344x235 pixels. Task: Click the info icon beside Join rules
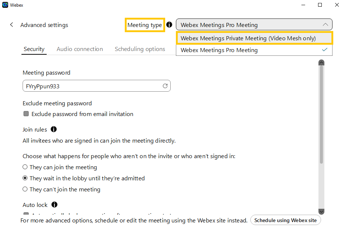pyautogui.click(x=54, y=129)
